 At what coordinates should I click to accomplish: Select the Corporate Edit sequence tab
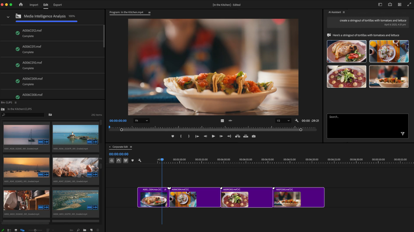pos(120,147)
